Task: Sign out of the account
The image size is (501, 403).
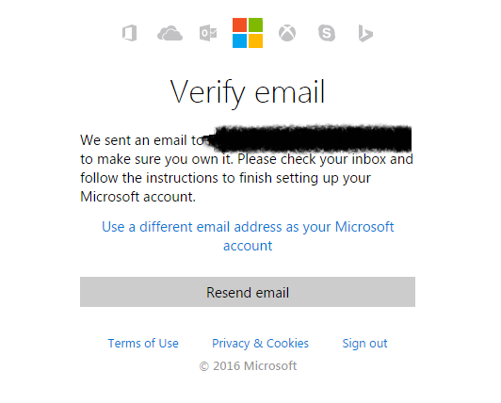Action: point(364,344)
